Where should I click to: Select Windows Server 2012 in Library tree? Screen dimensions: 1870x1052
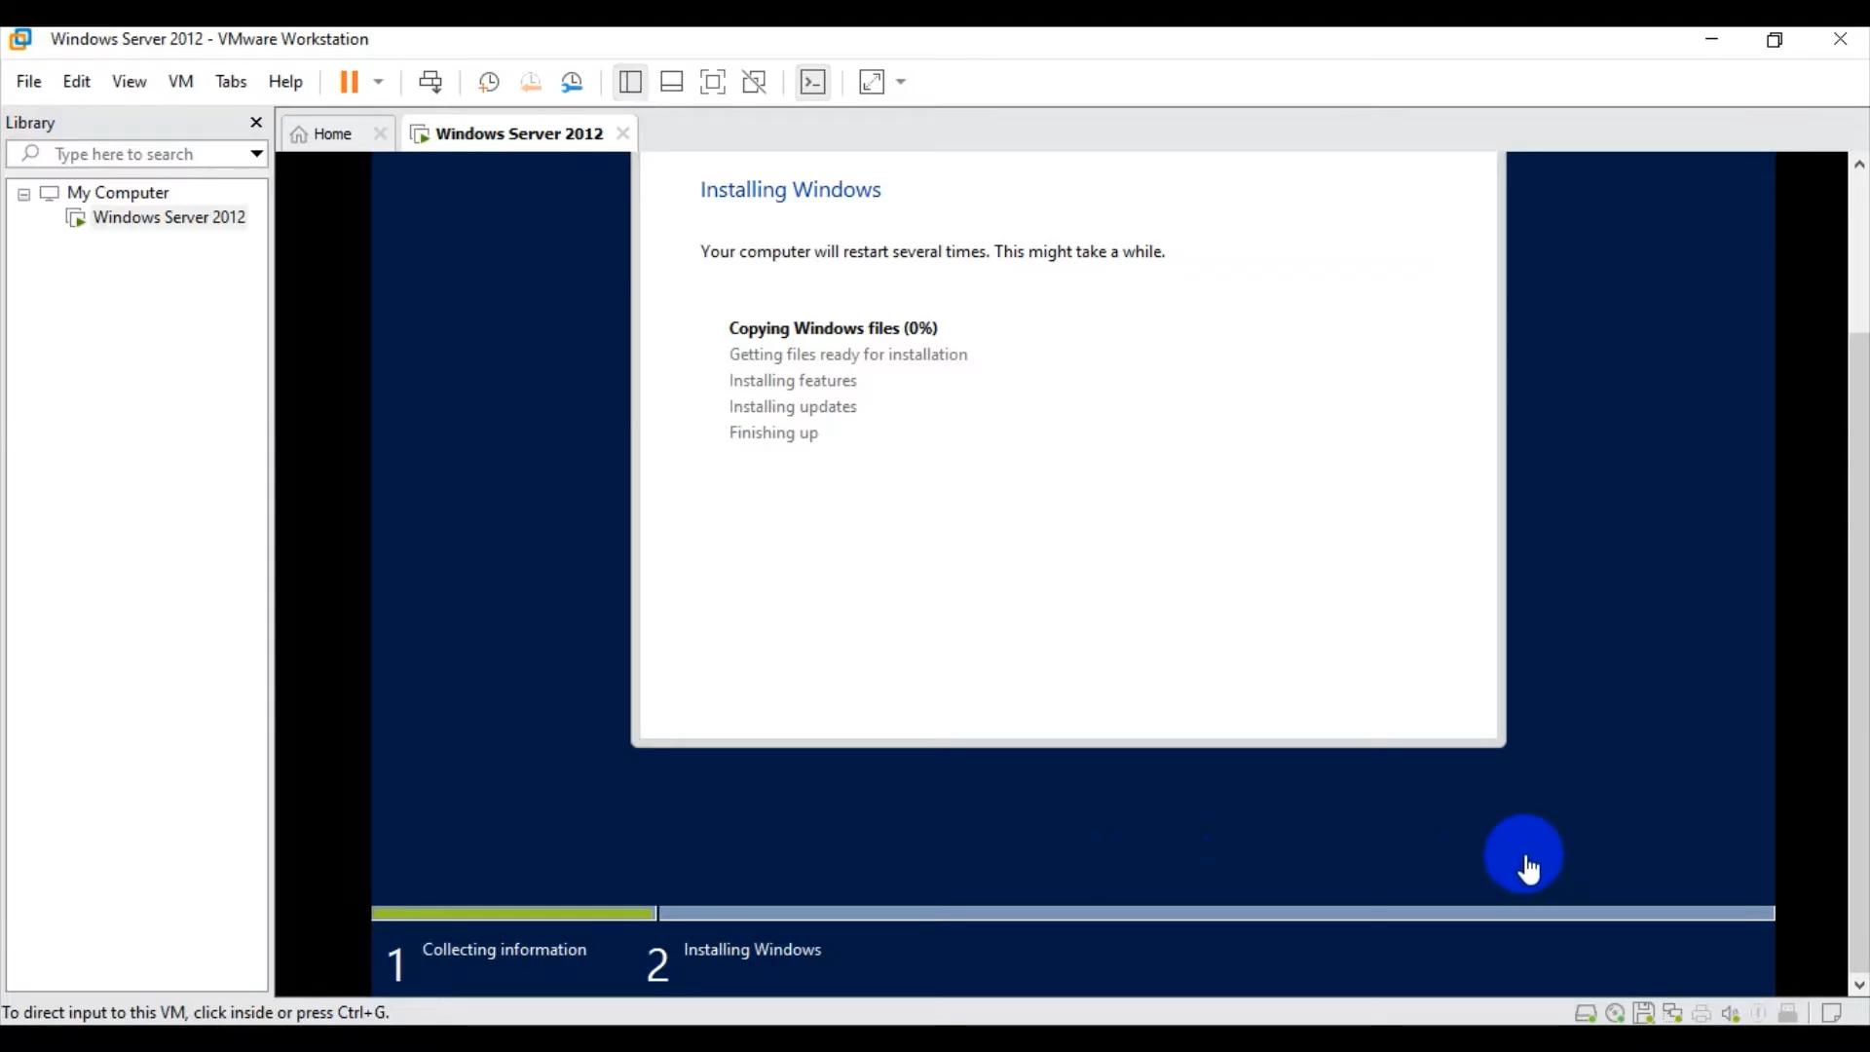[169, 217]
